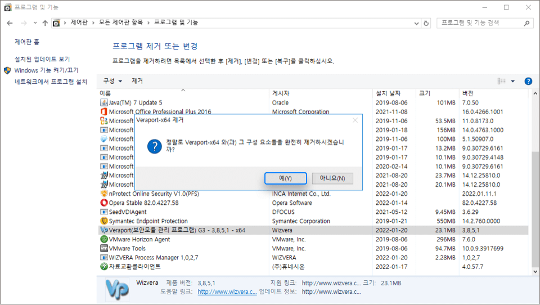This screenshot has width=540, height=305.
Task: Sort the list by 설치 날짜 column header
Action: point(388,93)
